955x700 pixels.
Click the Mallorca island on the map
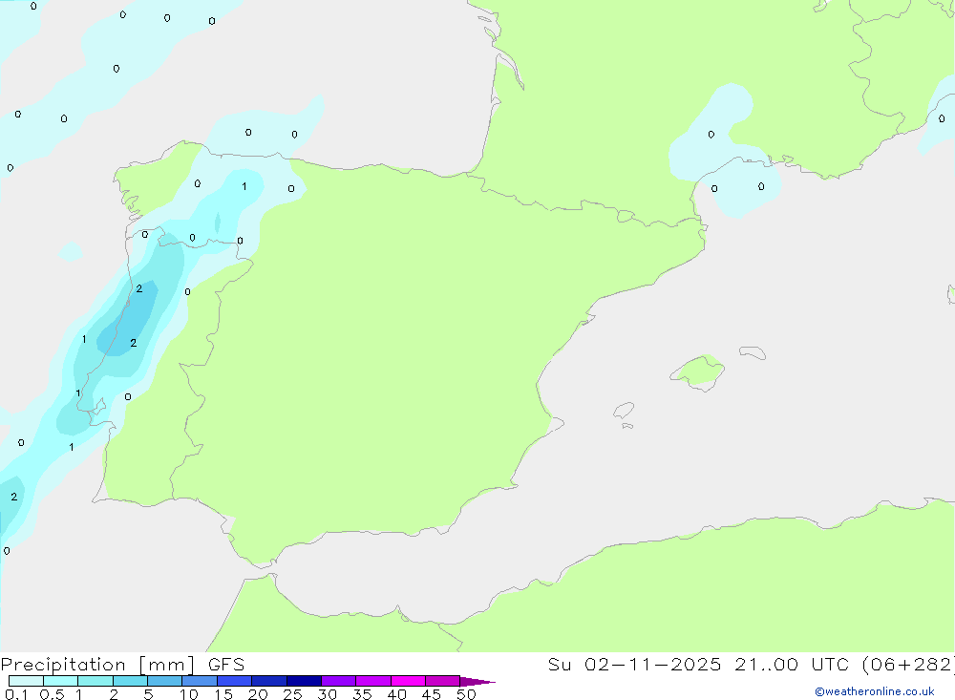(x=698, y=372)
